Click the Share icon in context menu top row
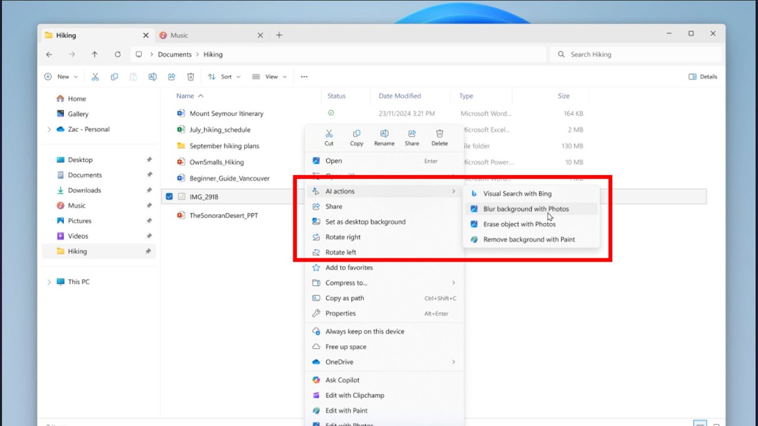The height and width of the screenshot is (426, 758). pos(412,134)
